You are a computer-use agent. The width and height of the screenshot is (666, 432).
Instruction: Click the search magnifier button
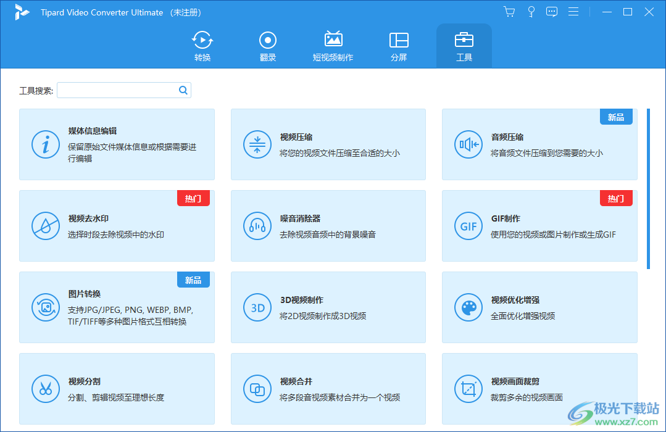pyautogui.click(x=183, y=90)
